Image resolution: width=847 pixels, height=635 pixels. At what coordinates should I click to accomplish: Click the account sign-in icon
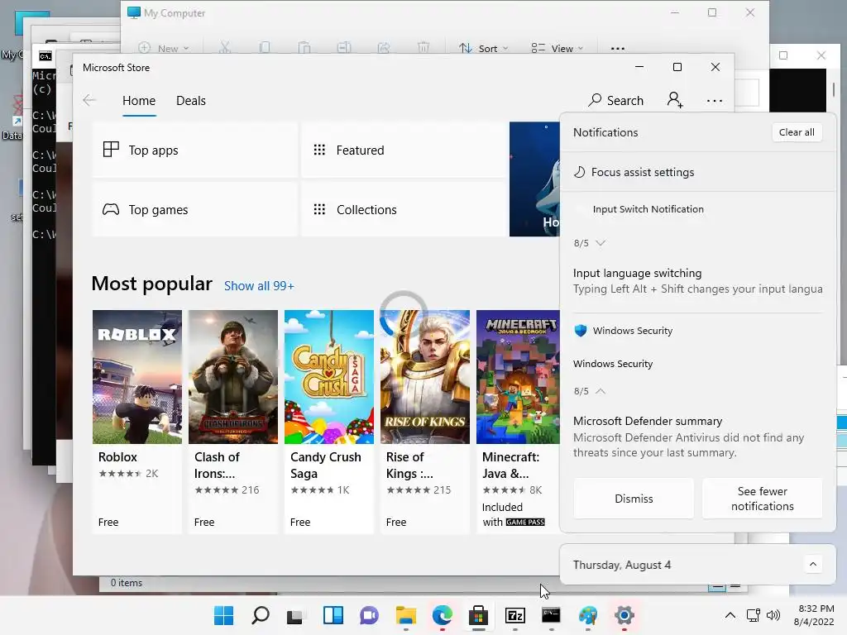[x=675, y=100]
